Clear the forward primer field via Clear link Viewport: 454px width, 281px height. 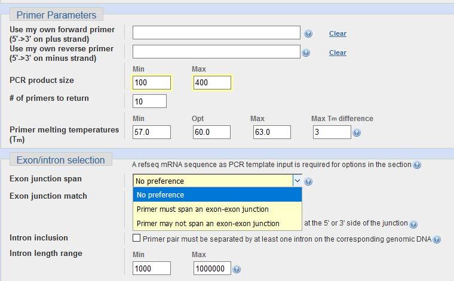(338, 33)
